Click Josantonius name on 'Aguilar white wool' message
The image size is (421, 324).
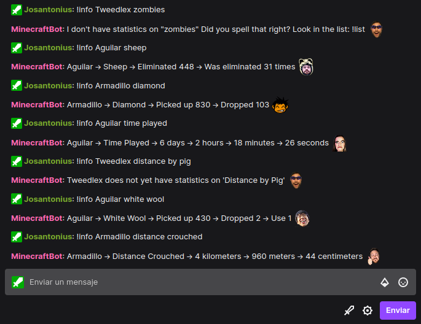pos(48,199)
